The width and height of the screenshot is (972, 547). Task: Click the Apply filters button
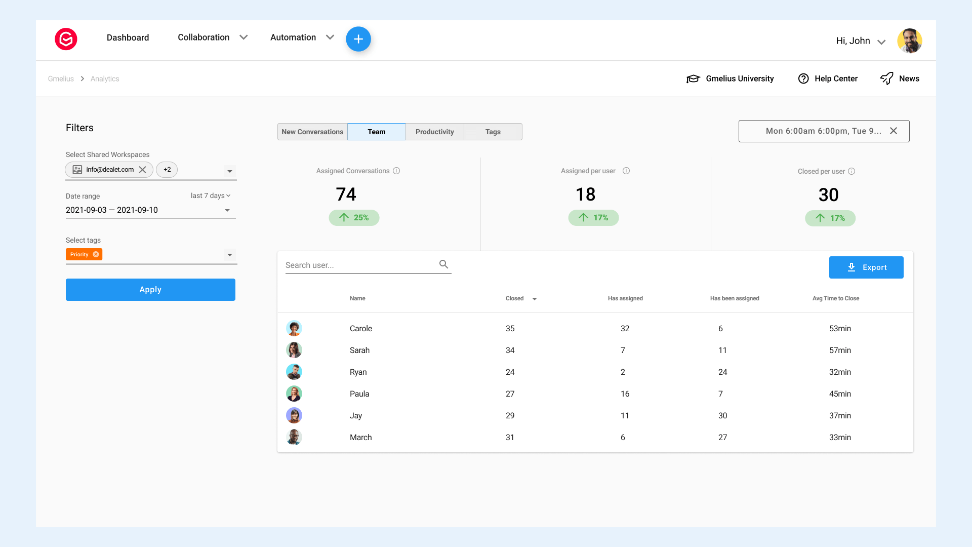(x=150, y=289)
